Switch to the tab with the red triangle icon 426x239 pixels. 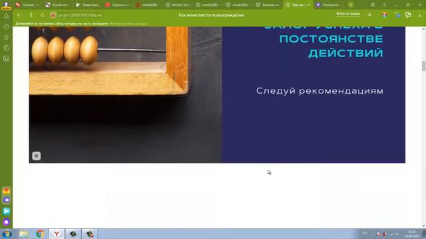click(117, 5)
